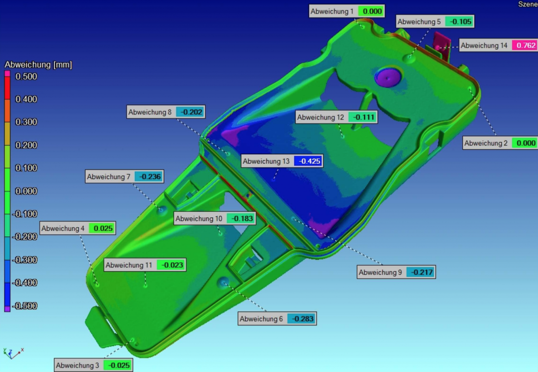This screenshot has height=372, width=538.
Task: Click the -0.500 legend value
Action: click(24, 306)
